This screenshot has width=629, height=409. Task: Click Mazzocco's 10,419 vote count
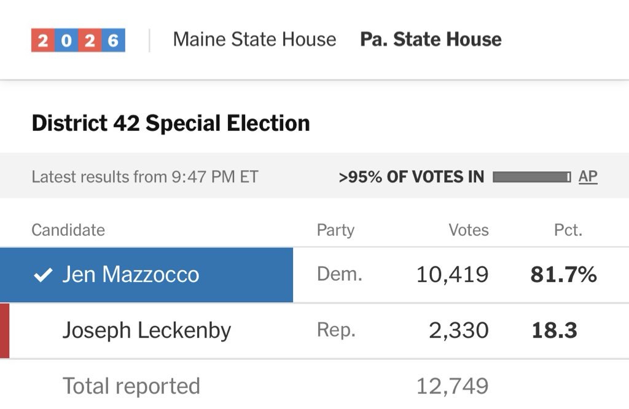tap(452, 275)
